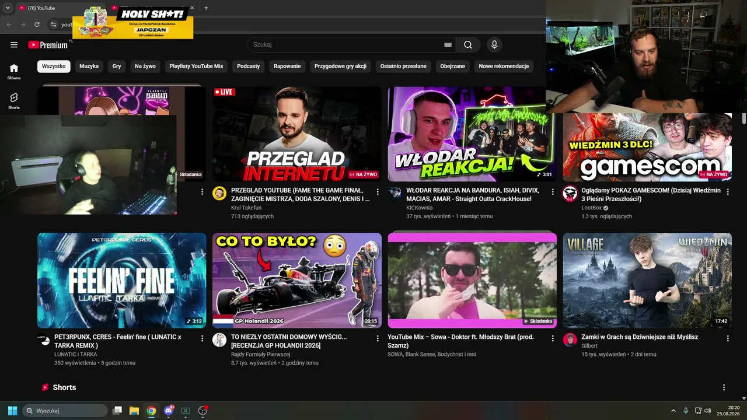Screen dimensions: 747x420
Task: Select Nowe rekomendacje chip
Action: [504, 66]
